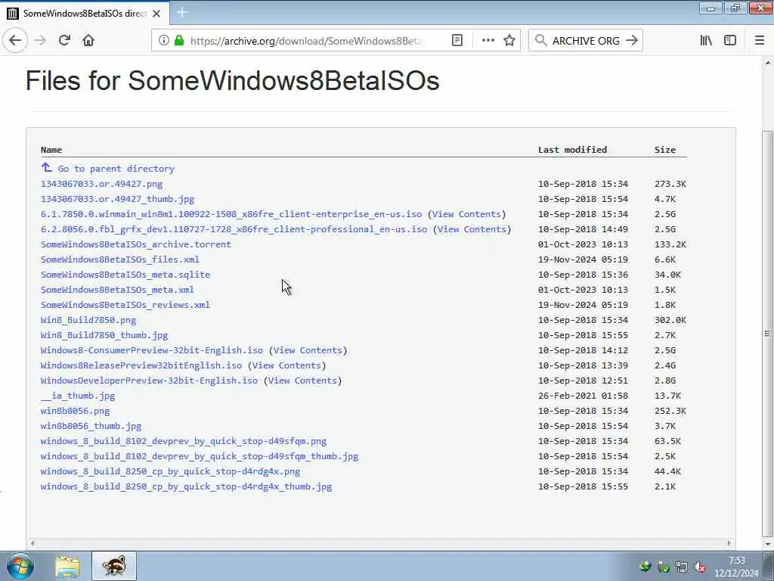Open the hamburger application menu

coord(760,40)
